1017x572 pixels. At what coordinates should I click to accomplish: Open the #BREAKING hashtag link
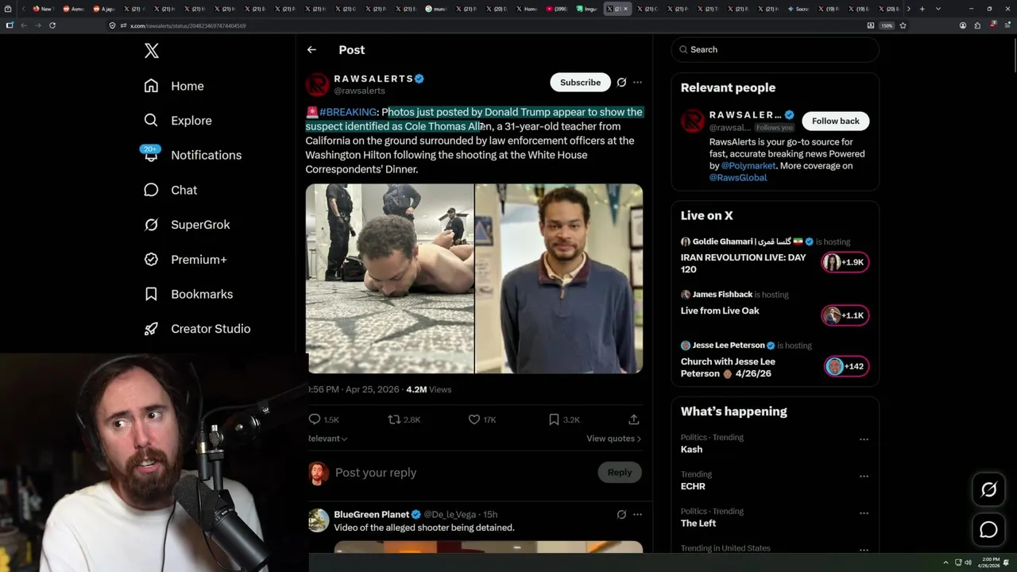pyautogui.click(x=348, y=112)
